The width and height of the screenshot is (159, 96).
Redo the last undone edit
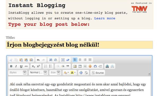(43, 60)
